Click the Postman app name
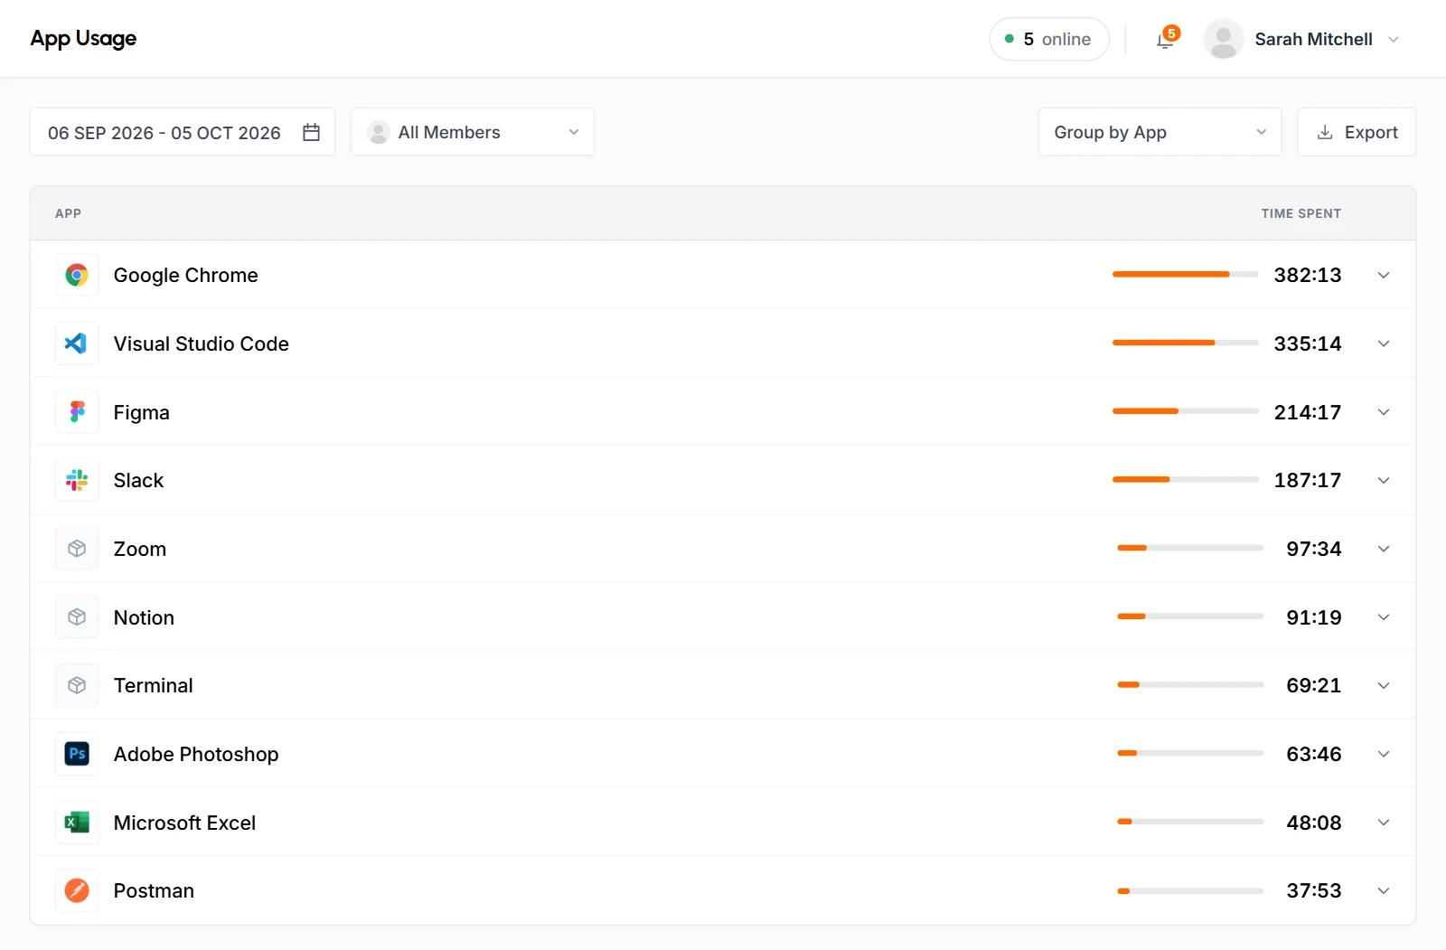The image size is (1446, 950). coord(154,890)
